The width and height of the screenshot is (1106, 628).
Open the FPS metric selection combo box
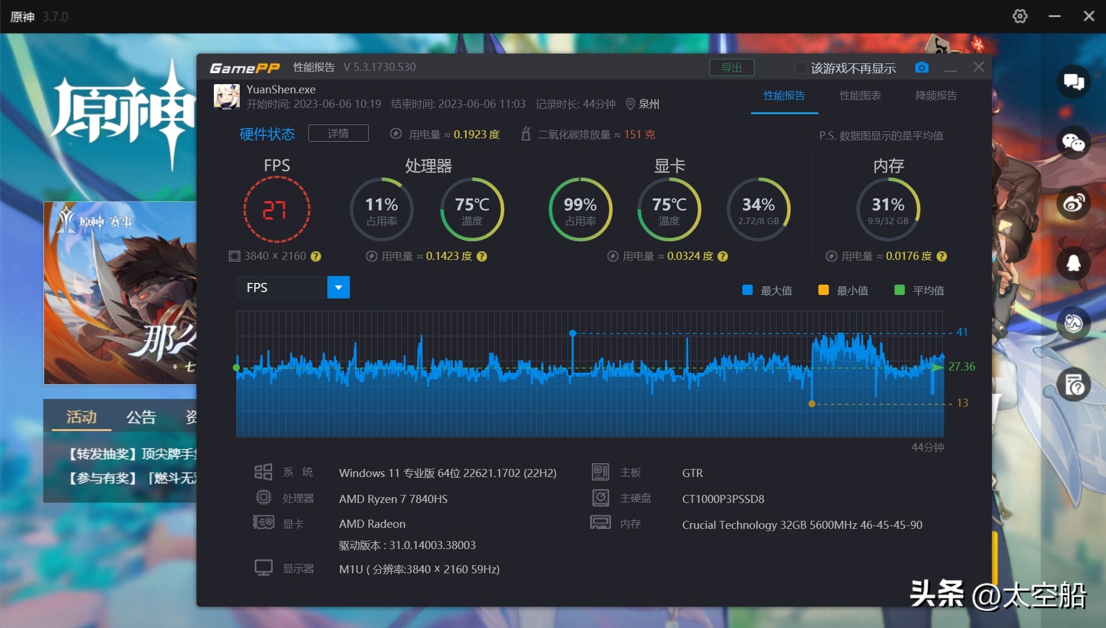click(282, 287)
